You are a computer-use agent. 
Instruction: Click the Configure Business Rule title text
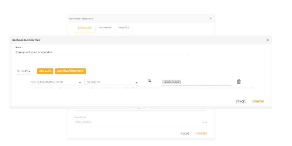(26, 40)
